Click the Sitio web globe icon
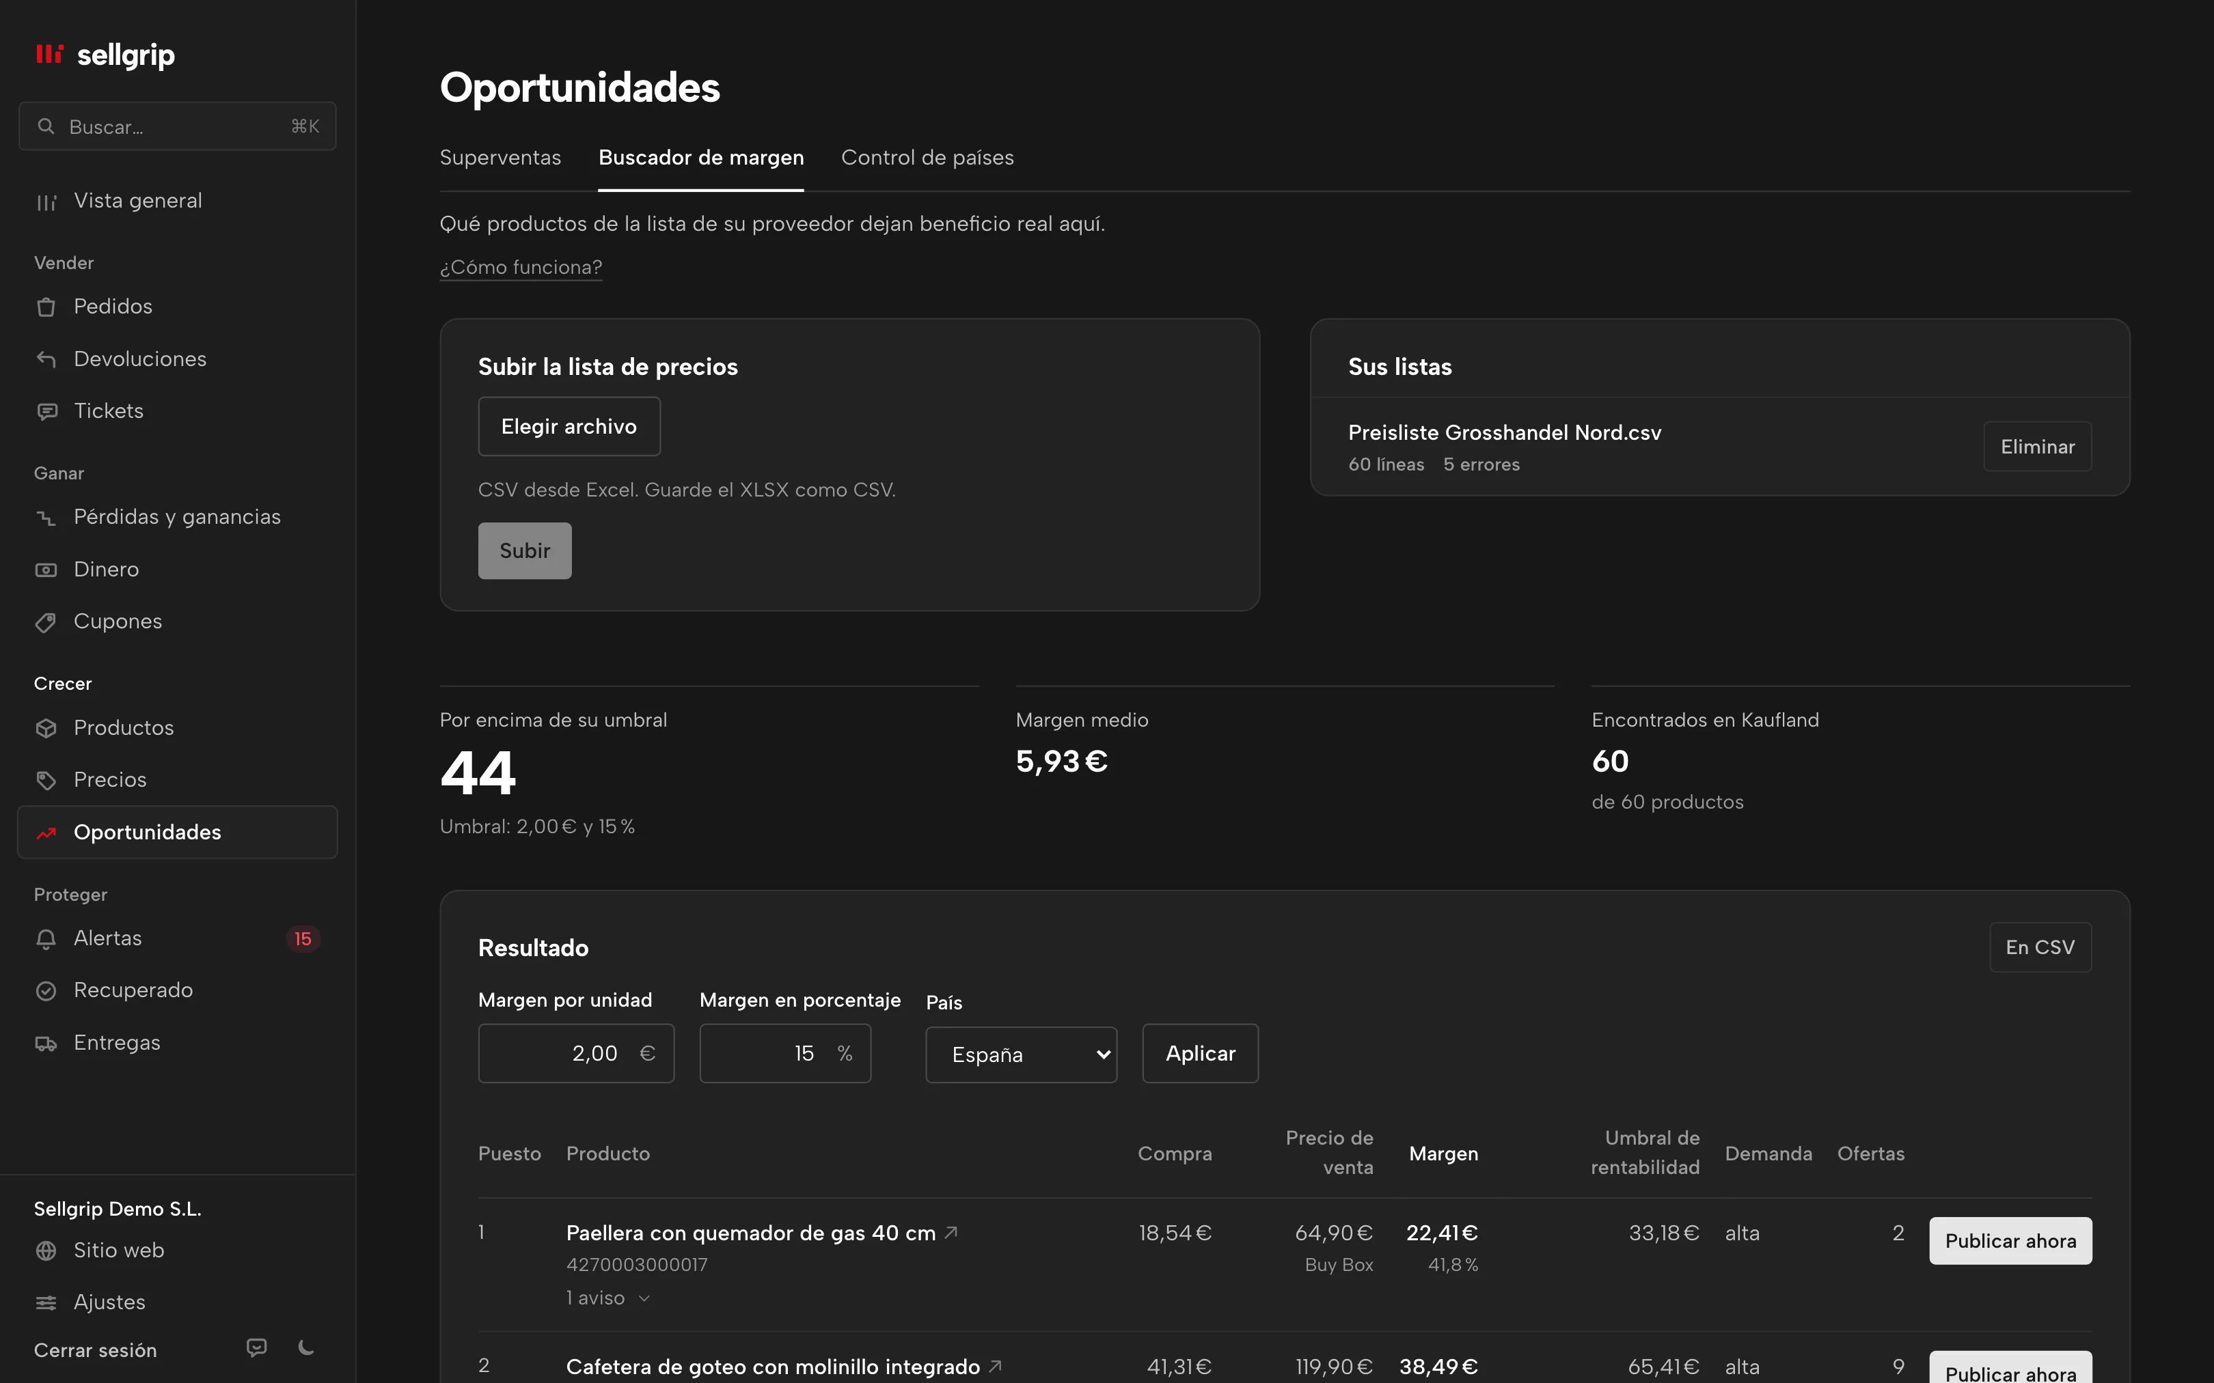 pyautogui.click(x=46, y=1251)
